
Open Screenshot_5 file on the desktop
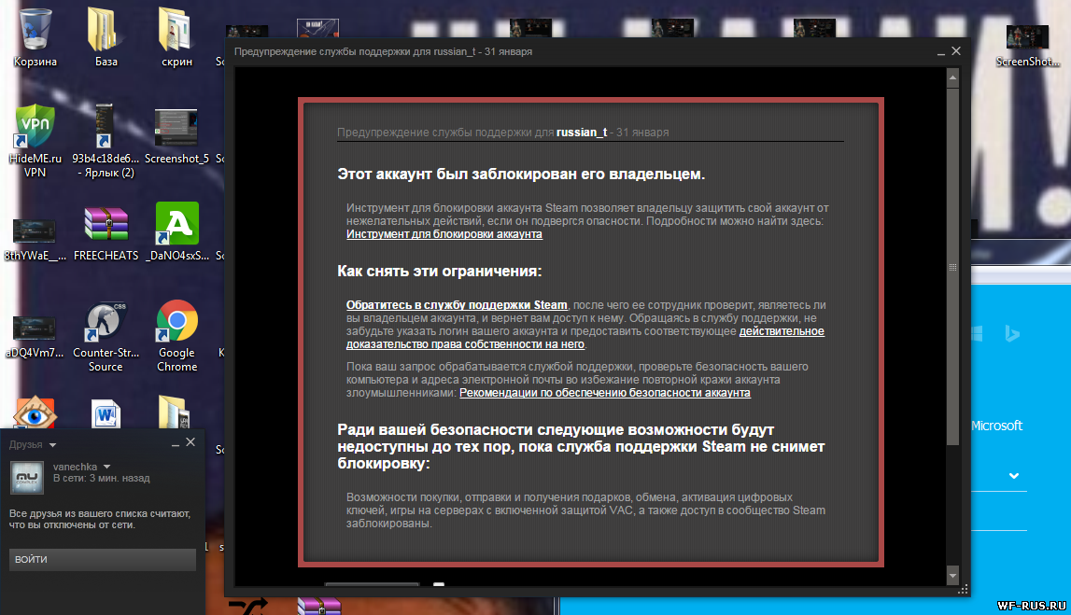point(176,126)
